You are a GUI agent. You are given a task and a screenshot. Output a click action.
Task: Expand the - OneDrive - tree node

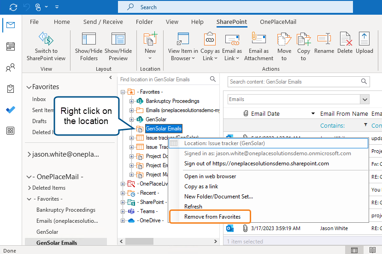coord(123,221)
